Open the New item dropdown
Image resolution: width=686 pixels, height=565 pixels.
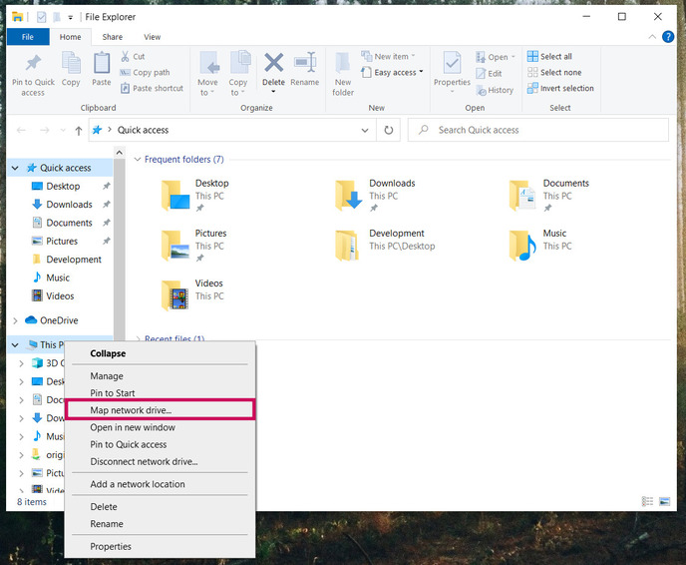coord(388,56)
